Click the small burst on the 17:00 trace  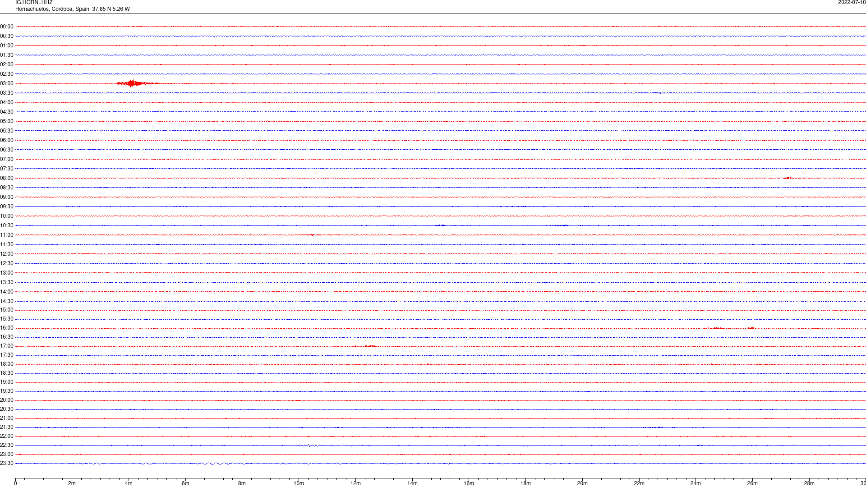370,346
